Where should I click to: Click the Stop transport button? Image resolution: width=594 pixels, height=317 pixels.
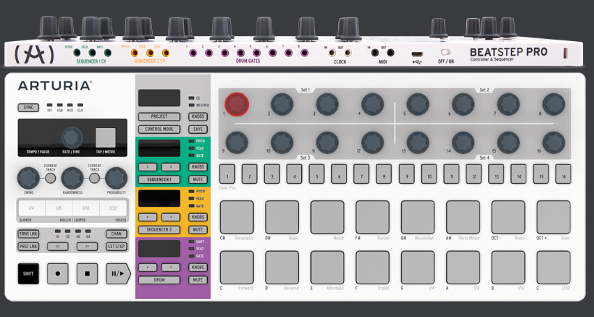pyautogui.click(x=87, y=274)
